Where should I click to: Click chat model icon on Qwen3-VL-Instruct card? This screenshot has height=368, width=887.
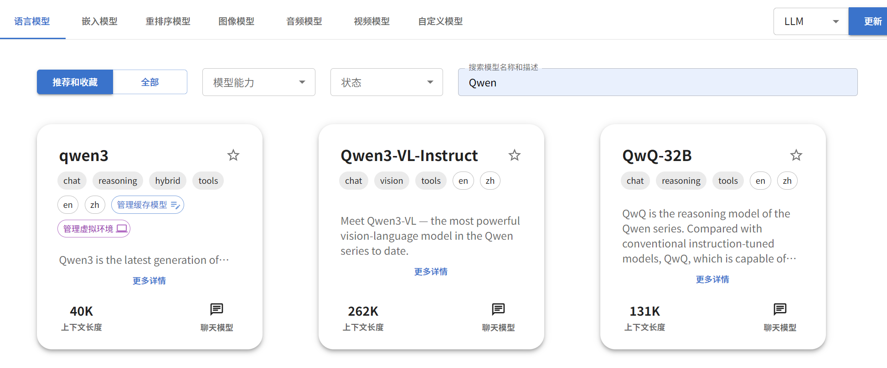coord(498,309)
